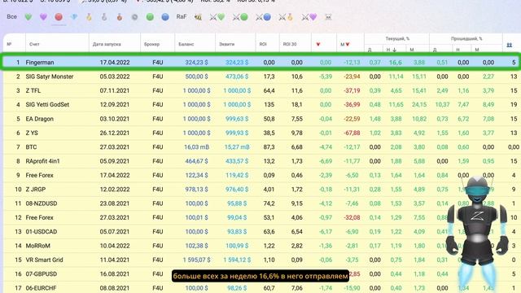Select the purple heart filter
Image resolution: width=521 pixels, height=293 pixels.
tap(43, 17)
